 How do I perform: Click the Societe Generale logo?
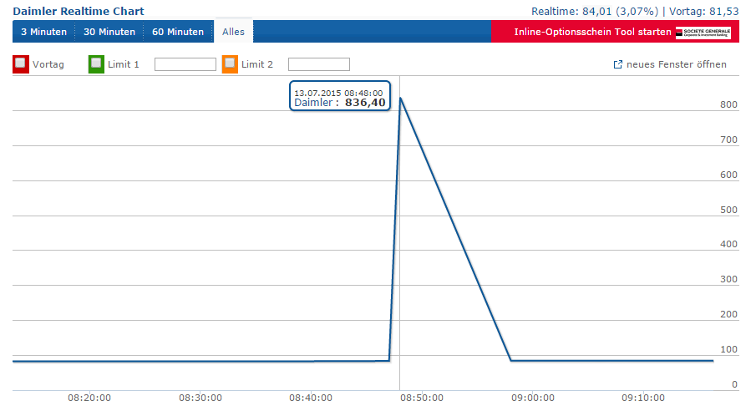[x=703, y=33]
